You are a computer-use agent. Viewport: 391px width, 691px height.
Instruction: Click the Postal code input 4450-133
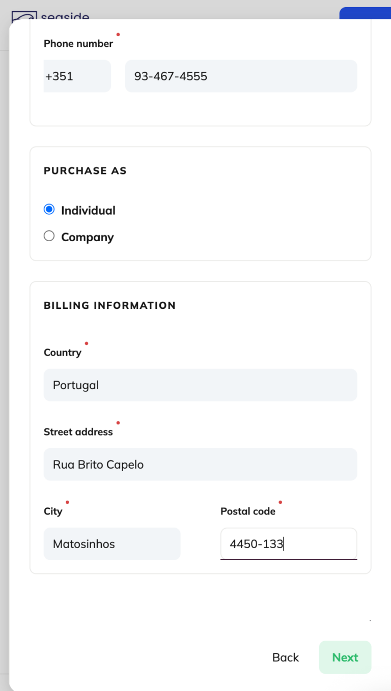pyautogui.click(x=289, y=544)
